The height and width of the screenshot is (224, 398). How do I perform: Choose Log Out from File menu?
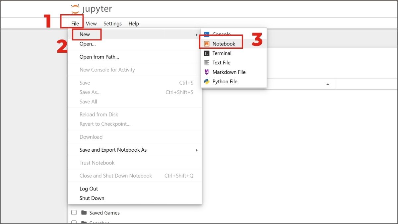click(135, 188)
